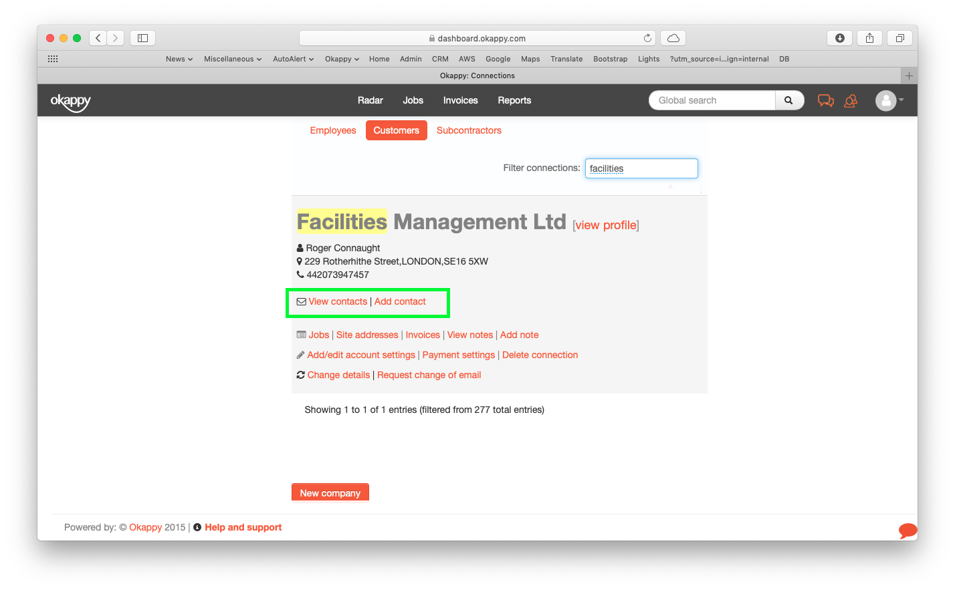
Task: Add a new tab with plus icon
Action: pos(909,76)
